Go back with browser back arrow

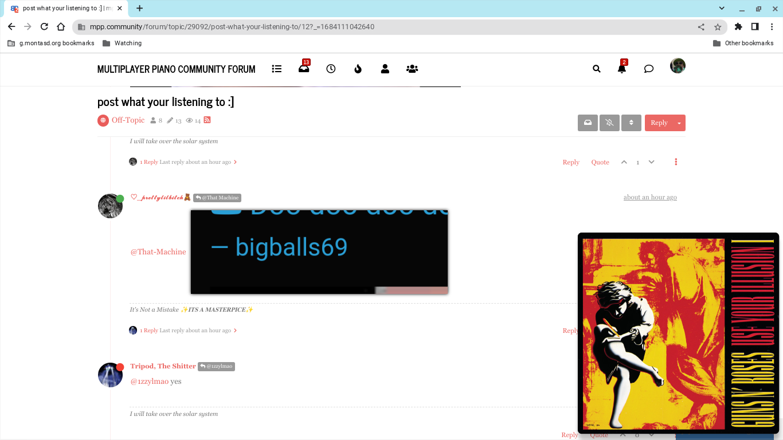click(11, 26)
